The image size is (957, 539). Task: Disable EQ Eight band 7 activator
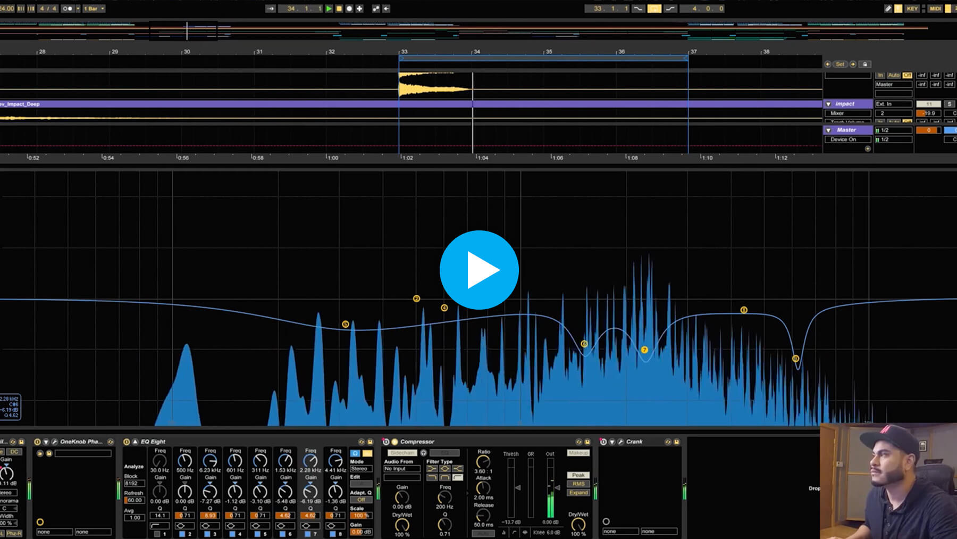(x=307, y=534)
